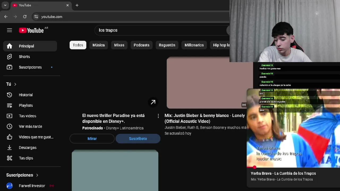
Task: Open Suscripciones sidebar icon
Action: tap(10, 67)
